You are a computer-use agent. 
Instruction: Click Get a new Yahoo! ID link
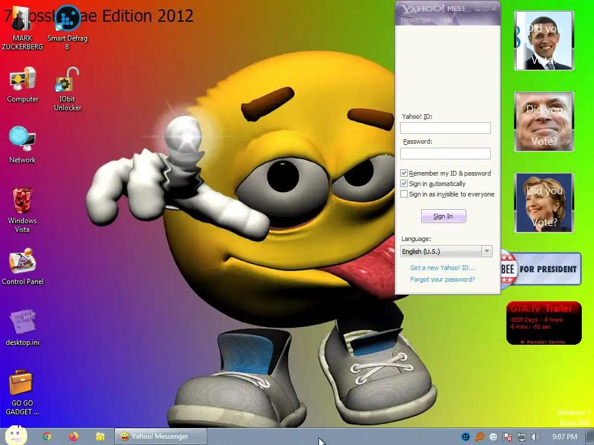coord(443,268)
